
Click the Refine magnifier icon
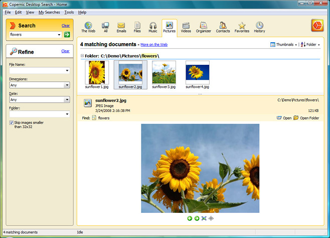13,51
